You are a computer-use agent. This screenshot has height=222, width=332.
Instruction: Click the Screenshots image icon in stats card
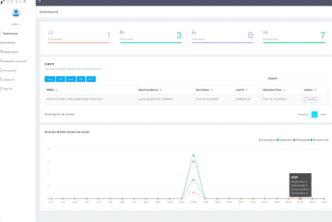265,32
